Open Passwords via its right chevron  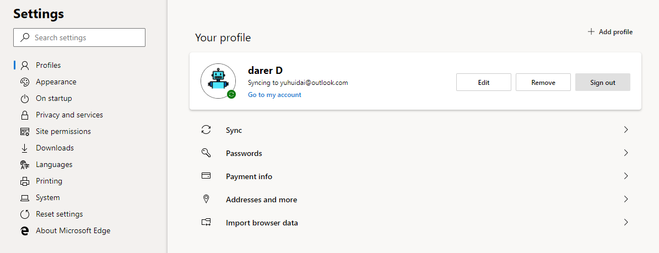coord(626,153)
